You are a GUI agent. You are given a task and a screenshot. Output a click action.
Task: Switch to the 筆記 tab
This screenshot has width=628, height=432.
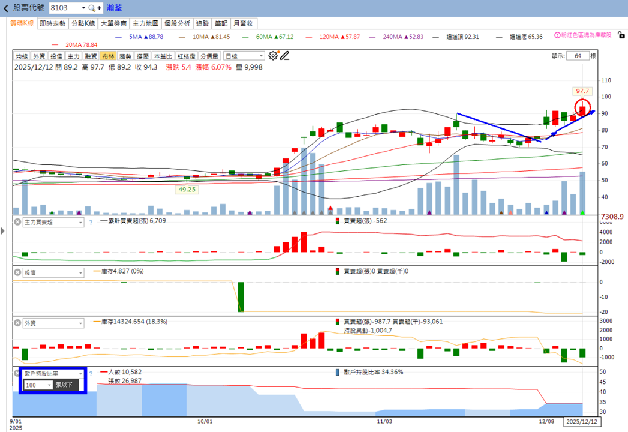[x=221, y=23]
